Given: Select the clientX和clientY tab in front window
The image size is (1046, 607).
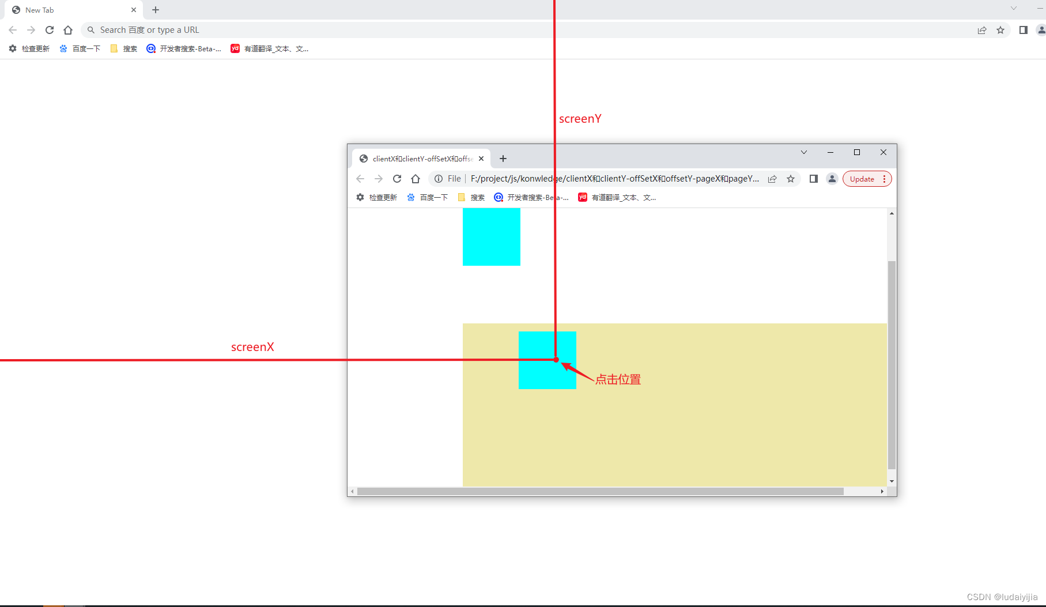Looking at the screenshot, I should (x=421, y=159).
